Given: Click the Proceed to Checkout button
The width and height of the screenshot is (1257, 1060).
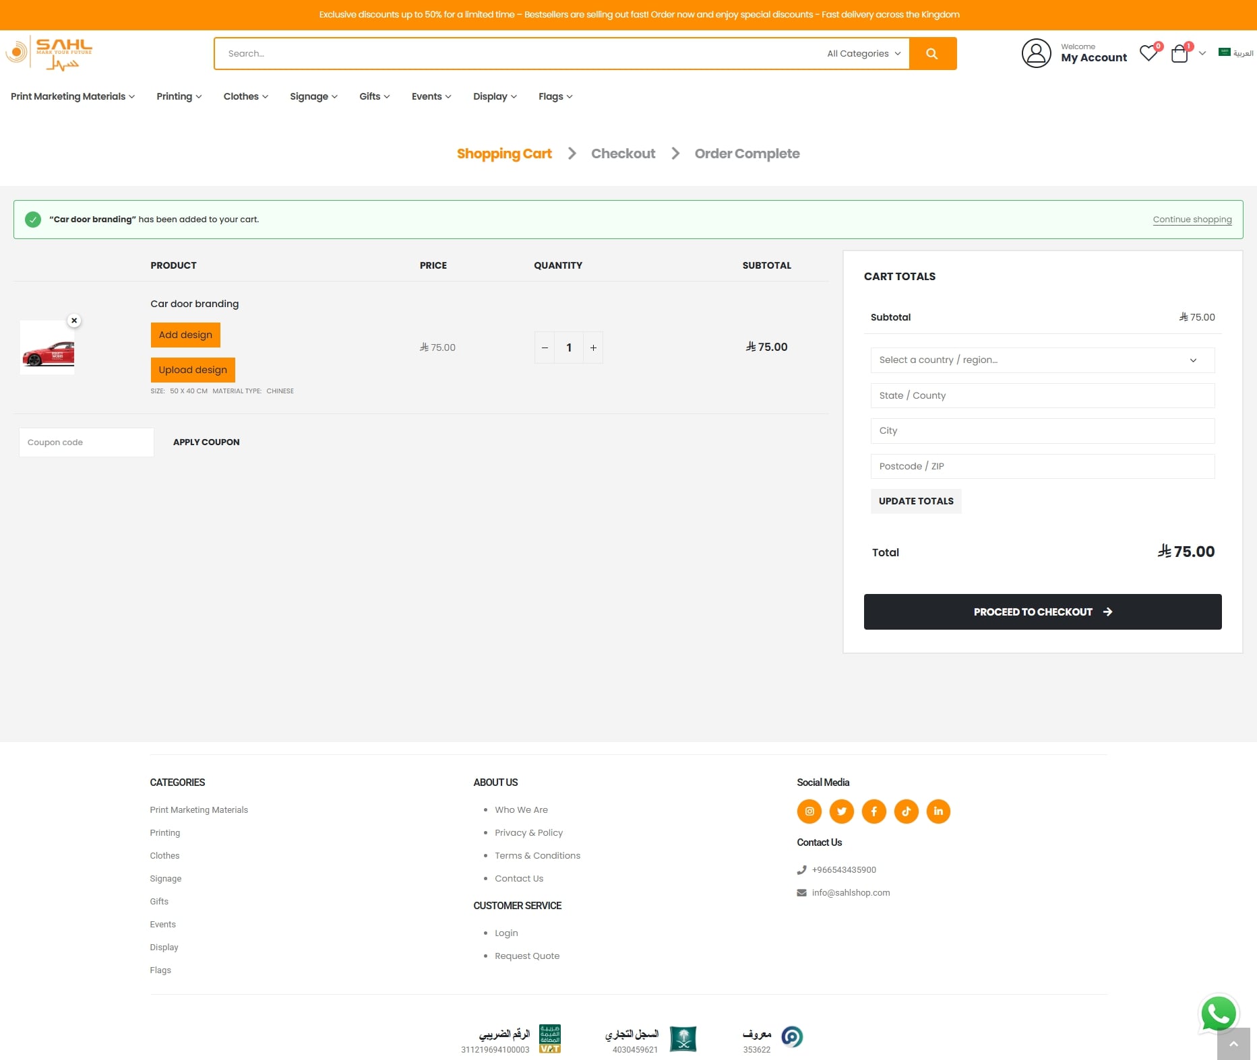Looking at the screenshot, I should (x=1042, y=611).
